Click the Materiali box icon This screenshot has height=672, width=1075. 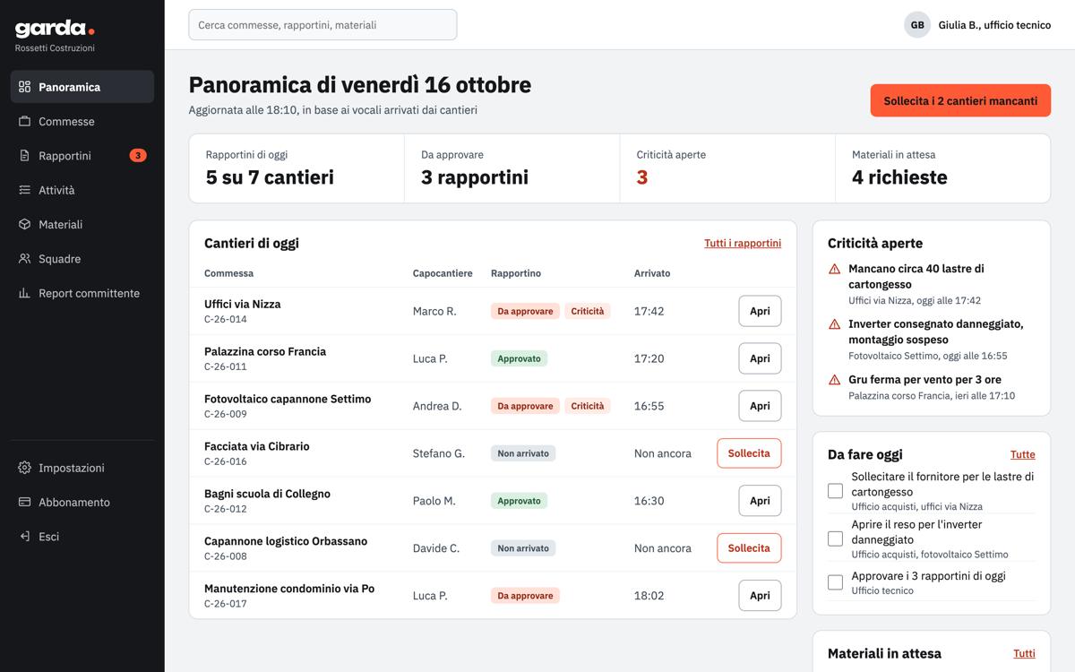(x=25, y=224)
